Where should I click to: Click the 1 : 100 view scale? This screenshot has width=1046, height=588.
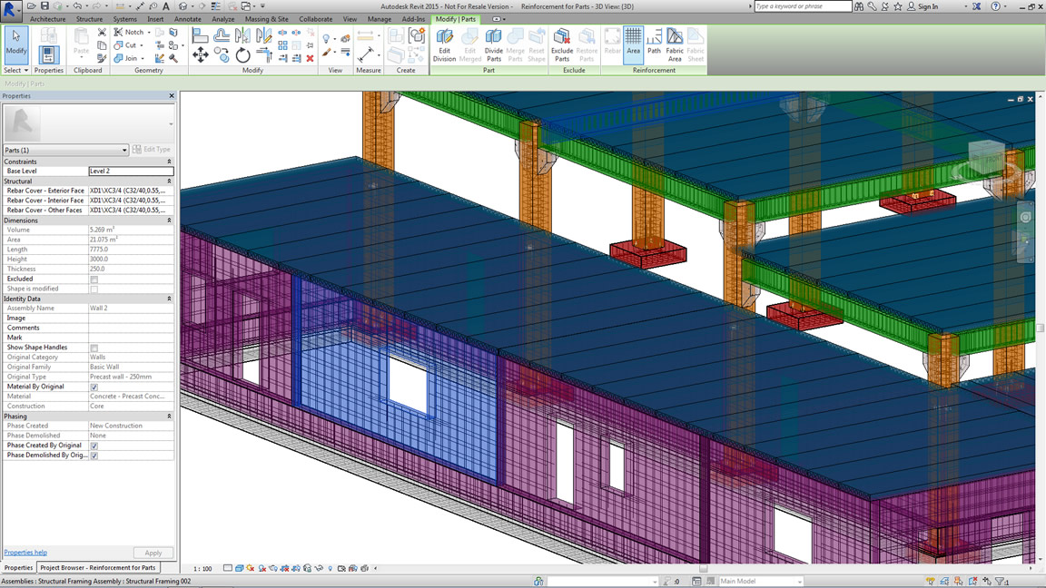tap(202, 569)
